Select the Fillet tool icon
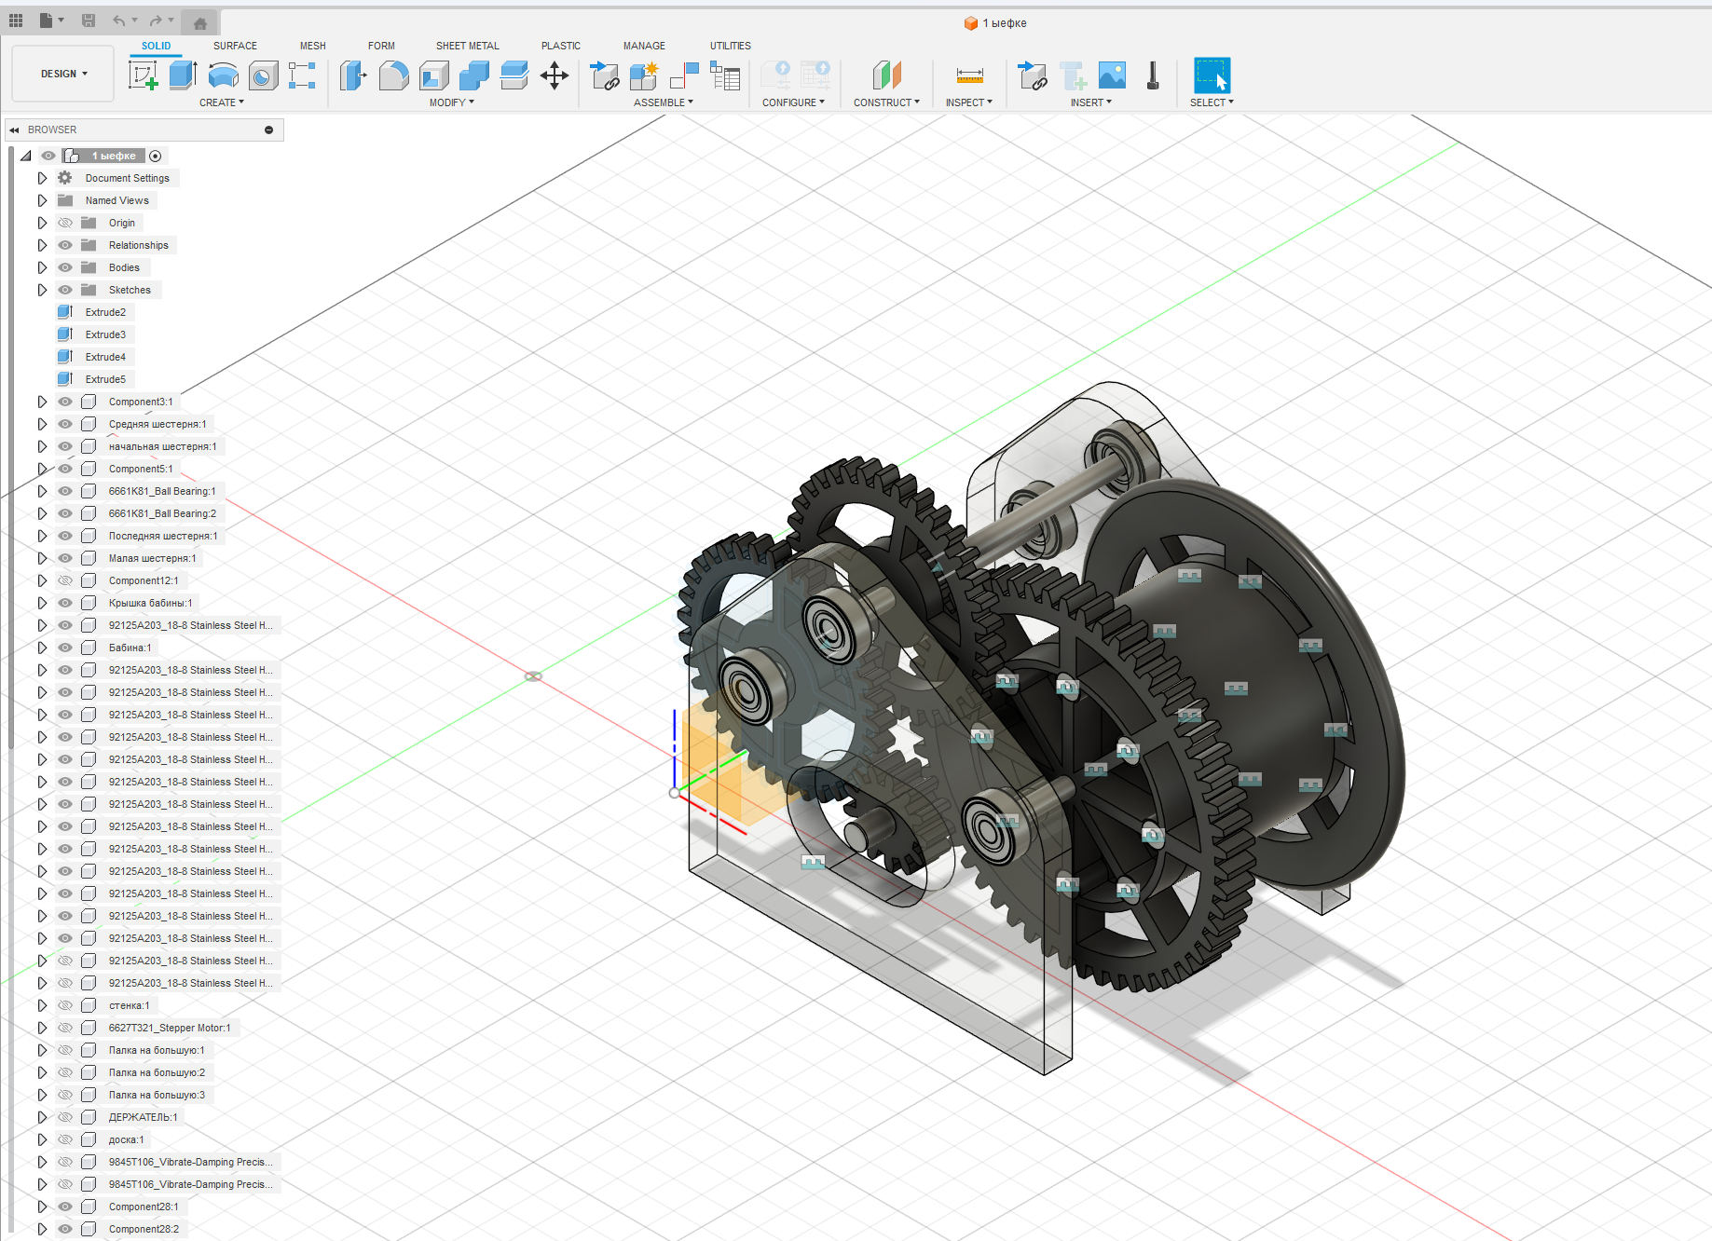This screenshot has width=1712, height=1241. pyautogui.click(x=393, y=75)
